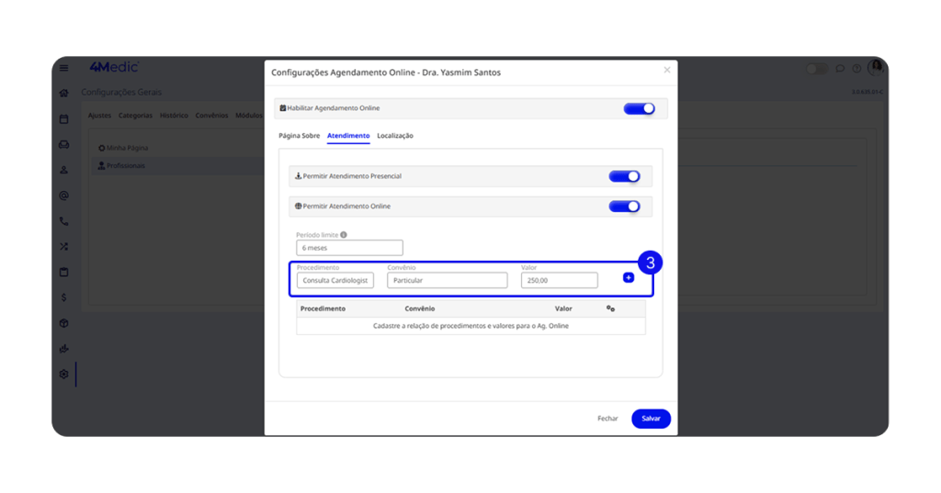The height and width of the screenshot is (493, 941).
Task: Click the settings gear in sidebar
Action: pyautogui.click(x=64, y=374)
